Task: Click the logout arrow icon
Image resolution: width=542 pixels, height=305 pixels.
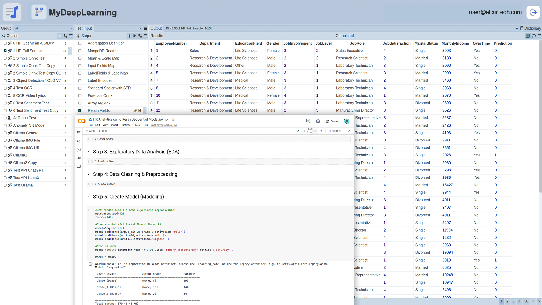Action: pos(533,12)
